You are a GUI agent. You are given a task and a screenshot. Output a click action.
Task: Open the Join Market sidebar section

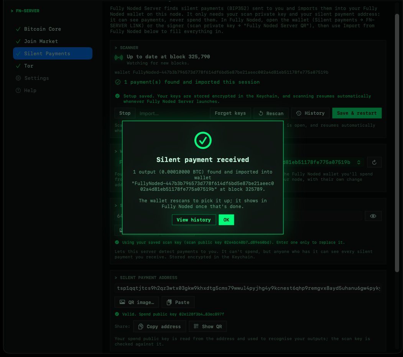click(x=53, y=41)
